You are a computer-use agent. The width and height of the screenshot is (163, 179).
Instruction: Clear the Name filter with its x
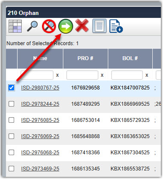pos(57,75)
